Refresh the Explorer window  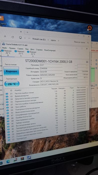13,37
